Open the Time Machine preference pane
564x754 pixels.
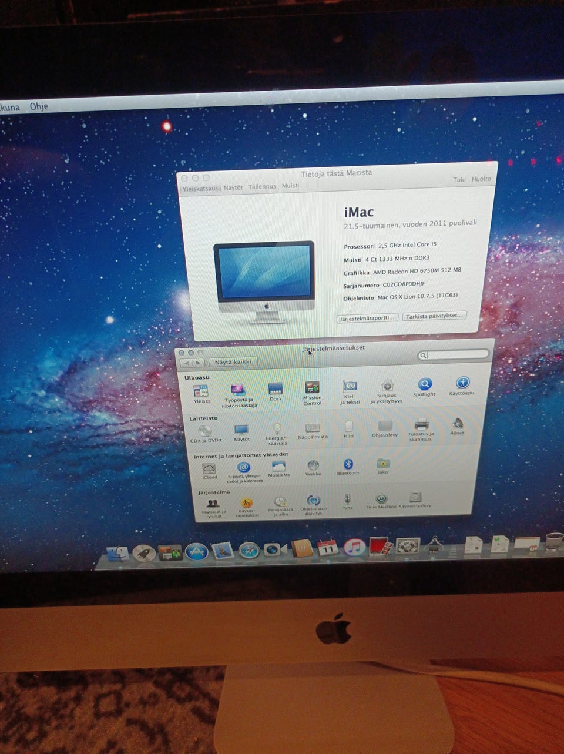coord(381,501)
